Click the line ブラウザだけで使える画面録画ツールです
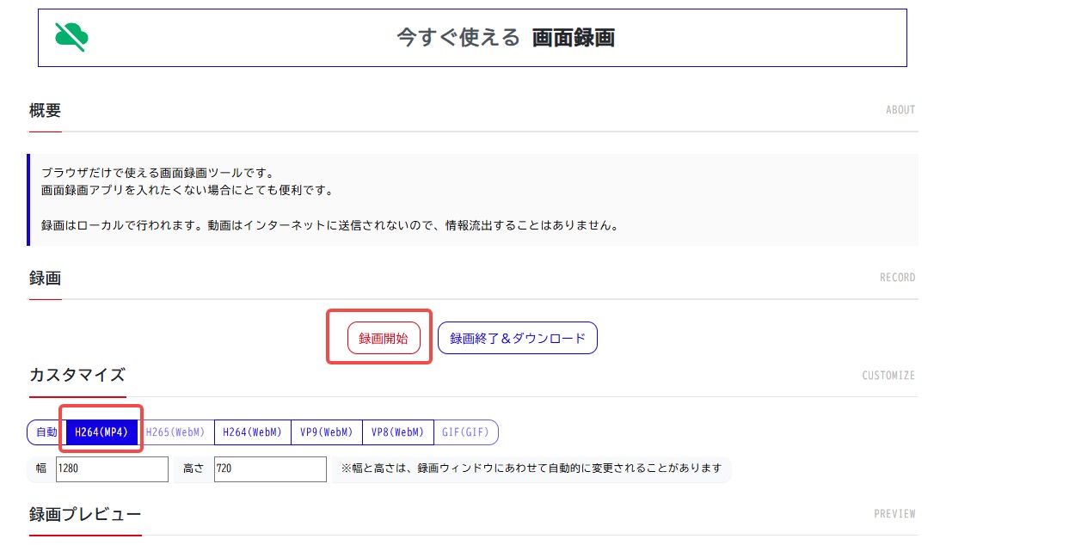 click(x=157, y=173)
